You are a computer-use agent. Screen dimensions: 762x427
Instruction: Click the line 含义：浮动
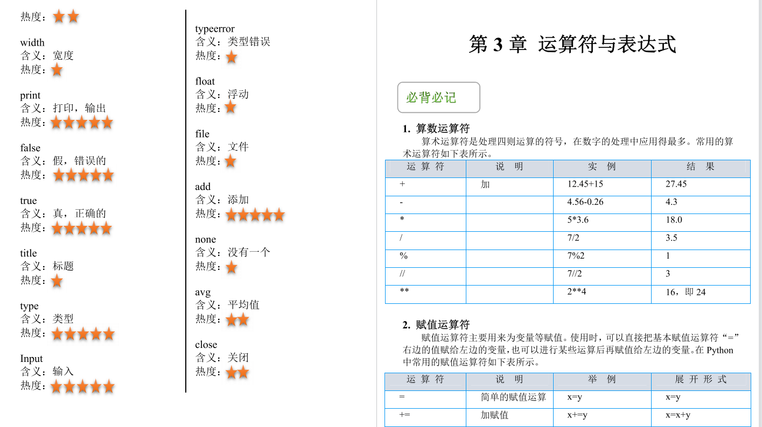(222, 94)
